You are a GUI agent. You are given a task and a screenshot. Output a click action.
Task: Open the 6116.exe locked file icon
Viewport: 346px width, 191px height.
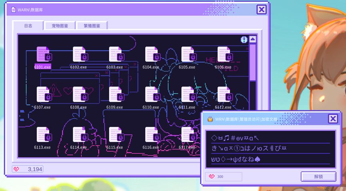point(153,134)
